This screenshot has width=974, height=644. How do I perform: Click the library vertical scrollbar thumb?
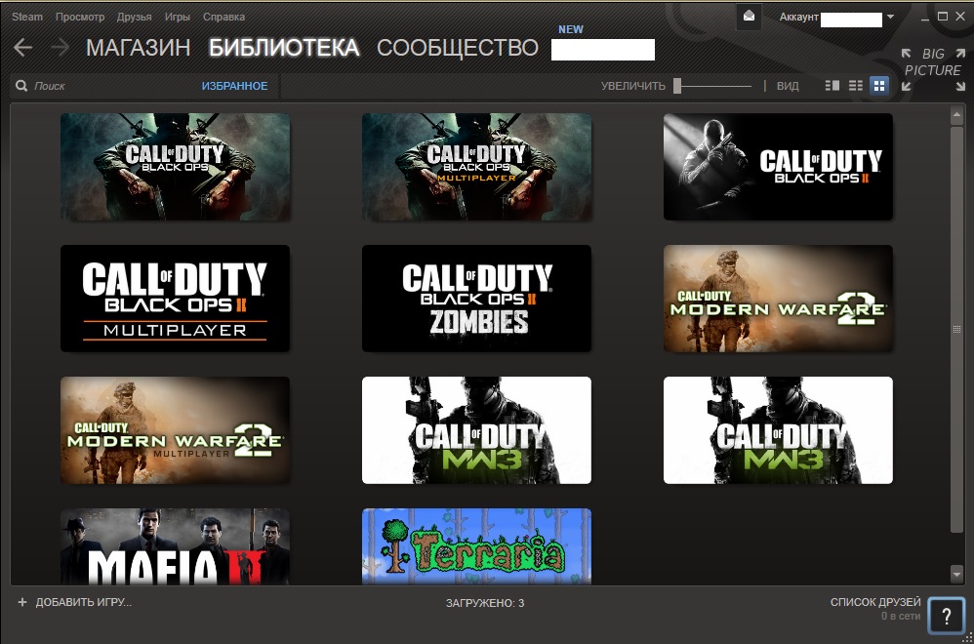coord(956,329)
